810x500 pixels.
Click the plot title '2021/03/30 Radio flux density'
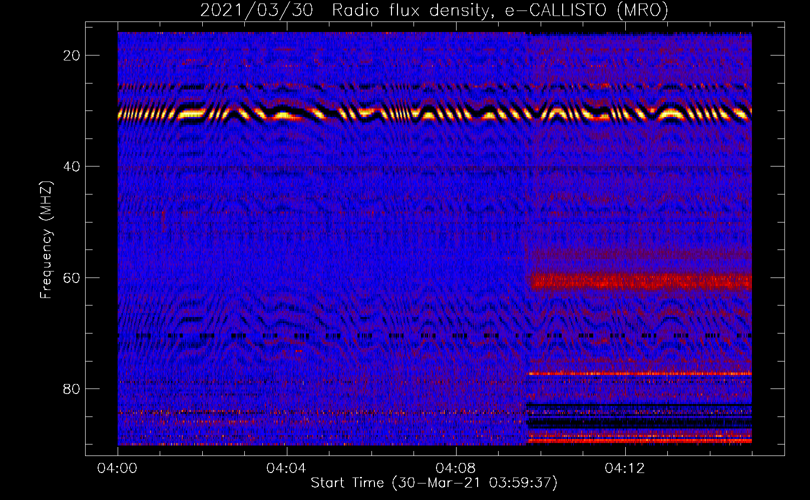(x=434, y=10)
